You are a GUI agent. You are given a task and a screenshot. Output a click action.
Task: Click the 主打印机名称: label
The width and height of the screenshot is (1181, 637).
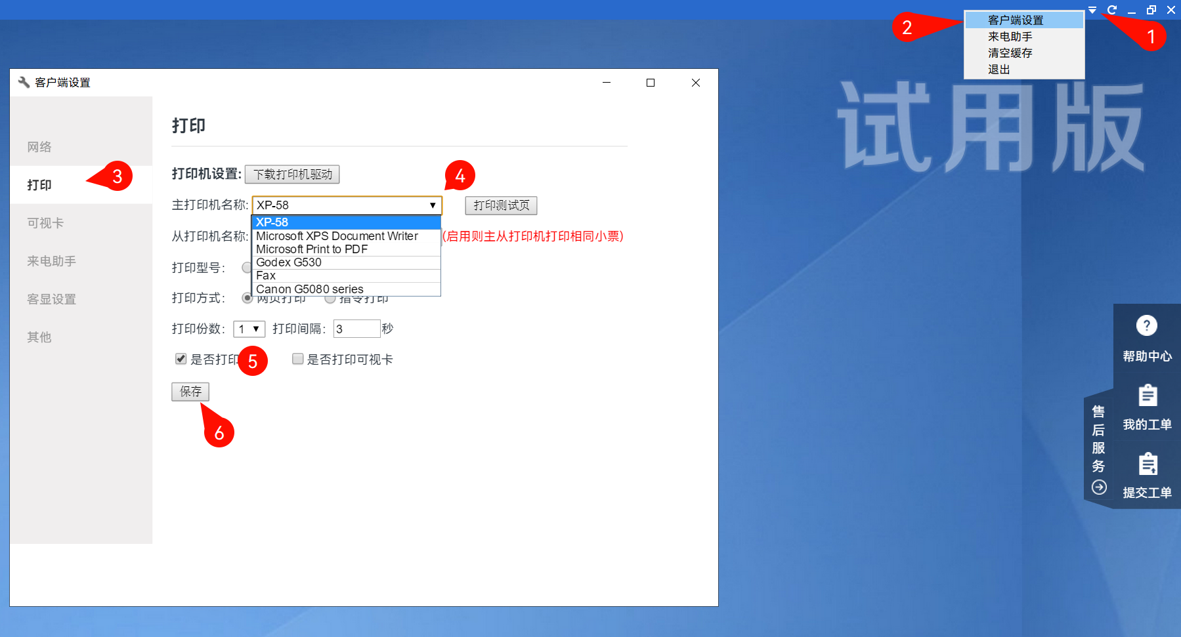tap(210, 205)
